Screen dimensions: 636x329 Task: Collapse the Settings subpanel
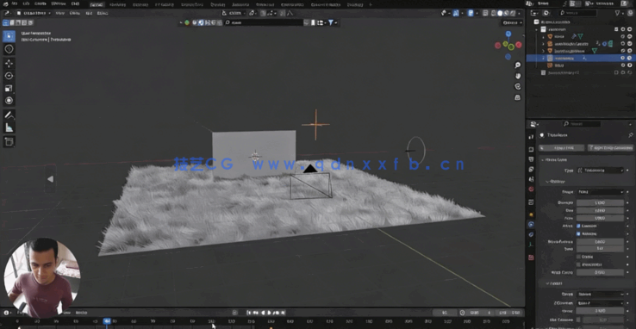point(555,181)
